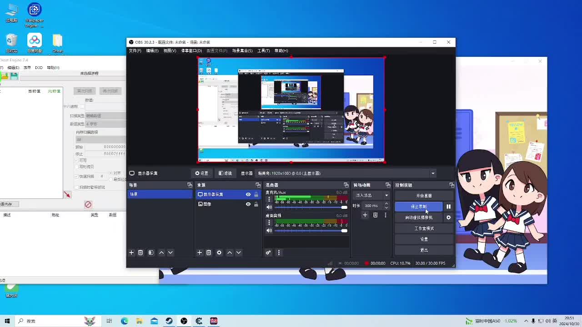The height and width of the screenshot is (327, 582).
Task: Pop out the 来源 dock panel
Action: pos(258,185)
